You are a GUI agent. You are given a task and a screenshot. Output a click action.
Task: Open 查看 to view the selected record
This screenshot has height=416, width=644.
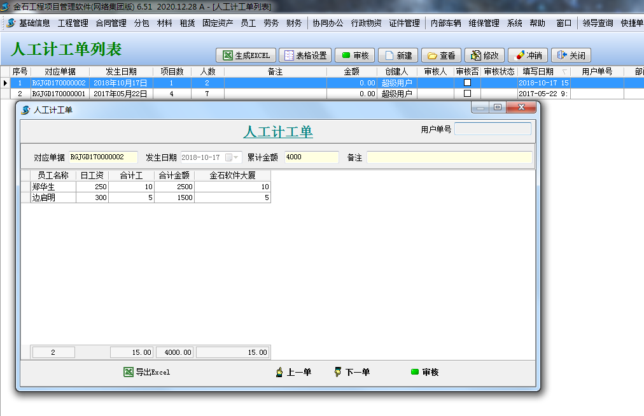point(441,55)
